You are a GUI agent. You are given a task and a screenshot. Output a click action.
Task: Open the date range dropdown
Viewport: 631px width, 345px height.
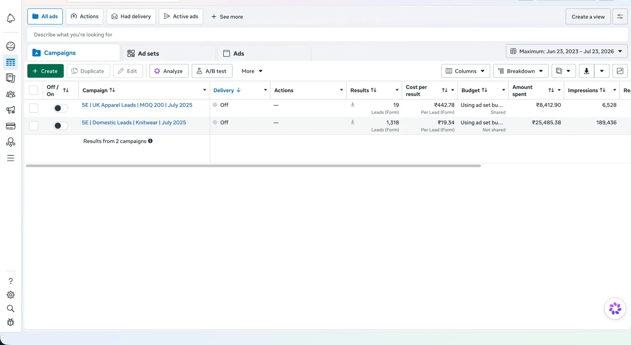click(x=566, y=51)
